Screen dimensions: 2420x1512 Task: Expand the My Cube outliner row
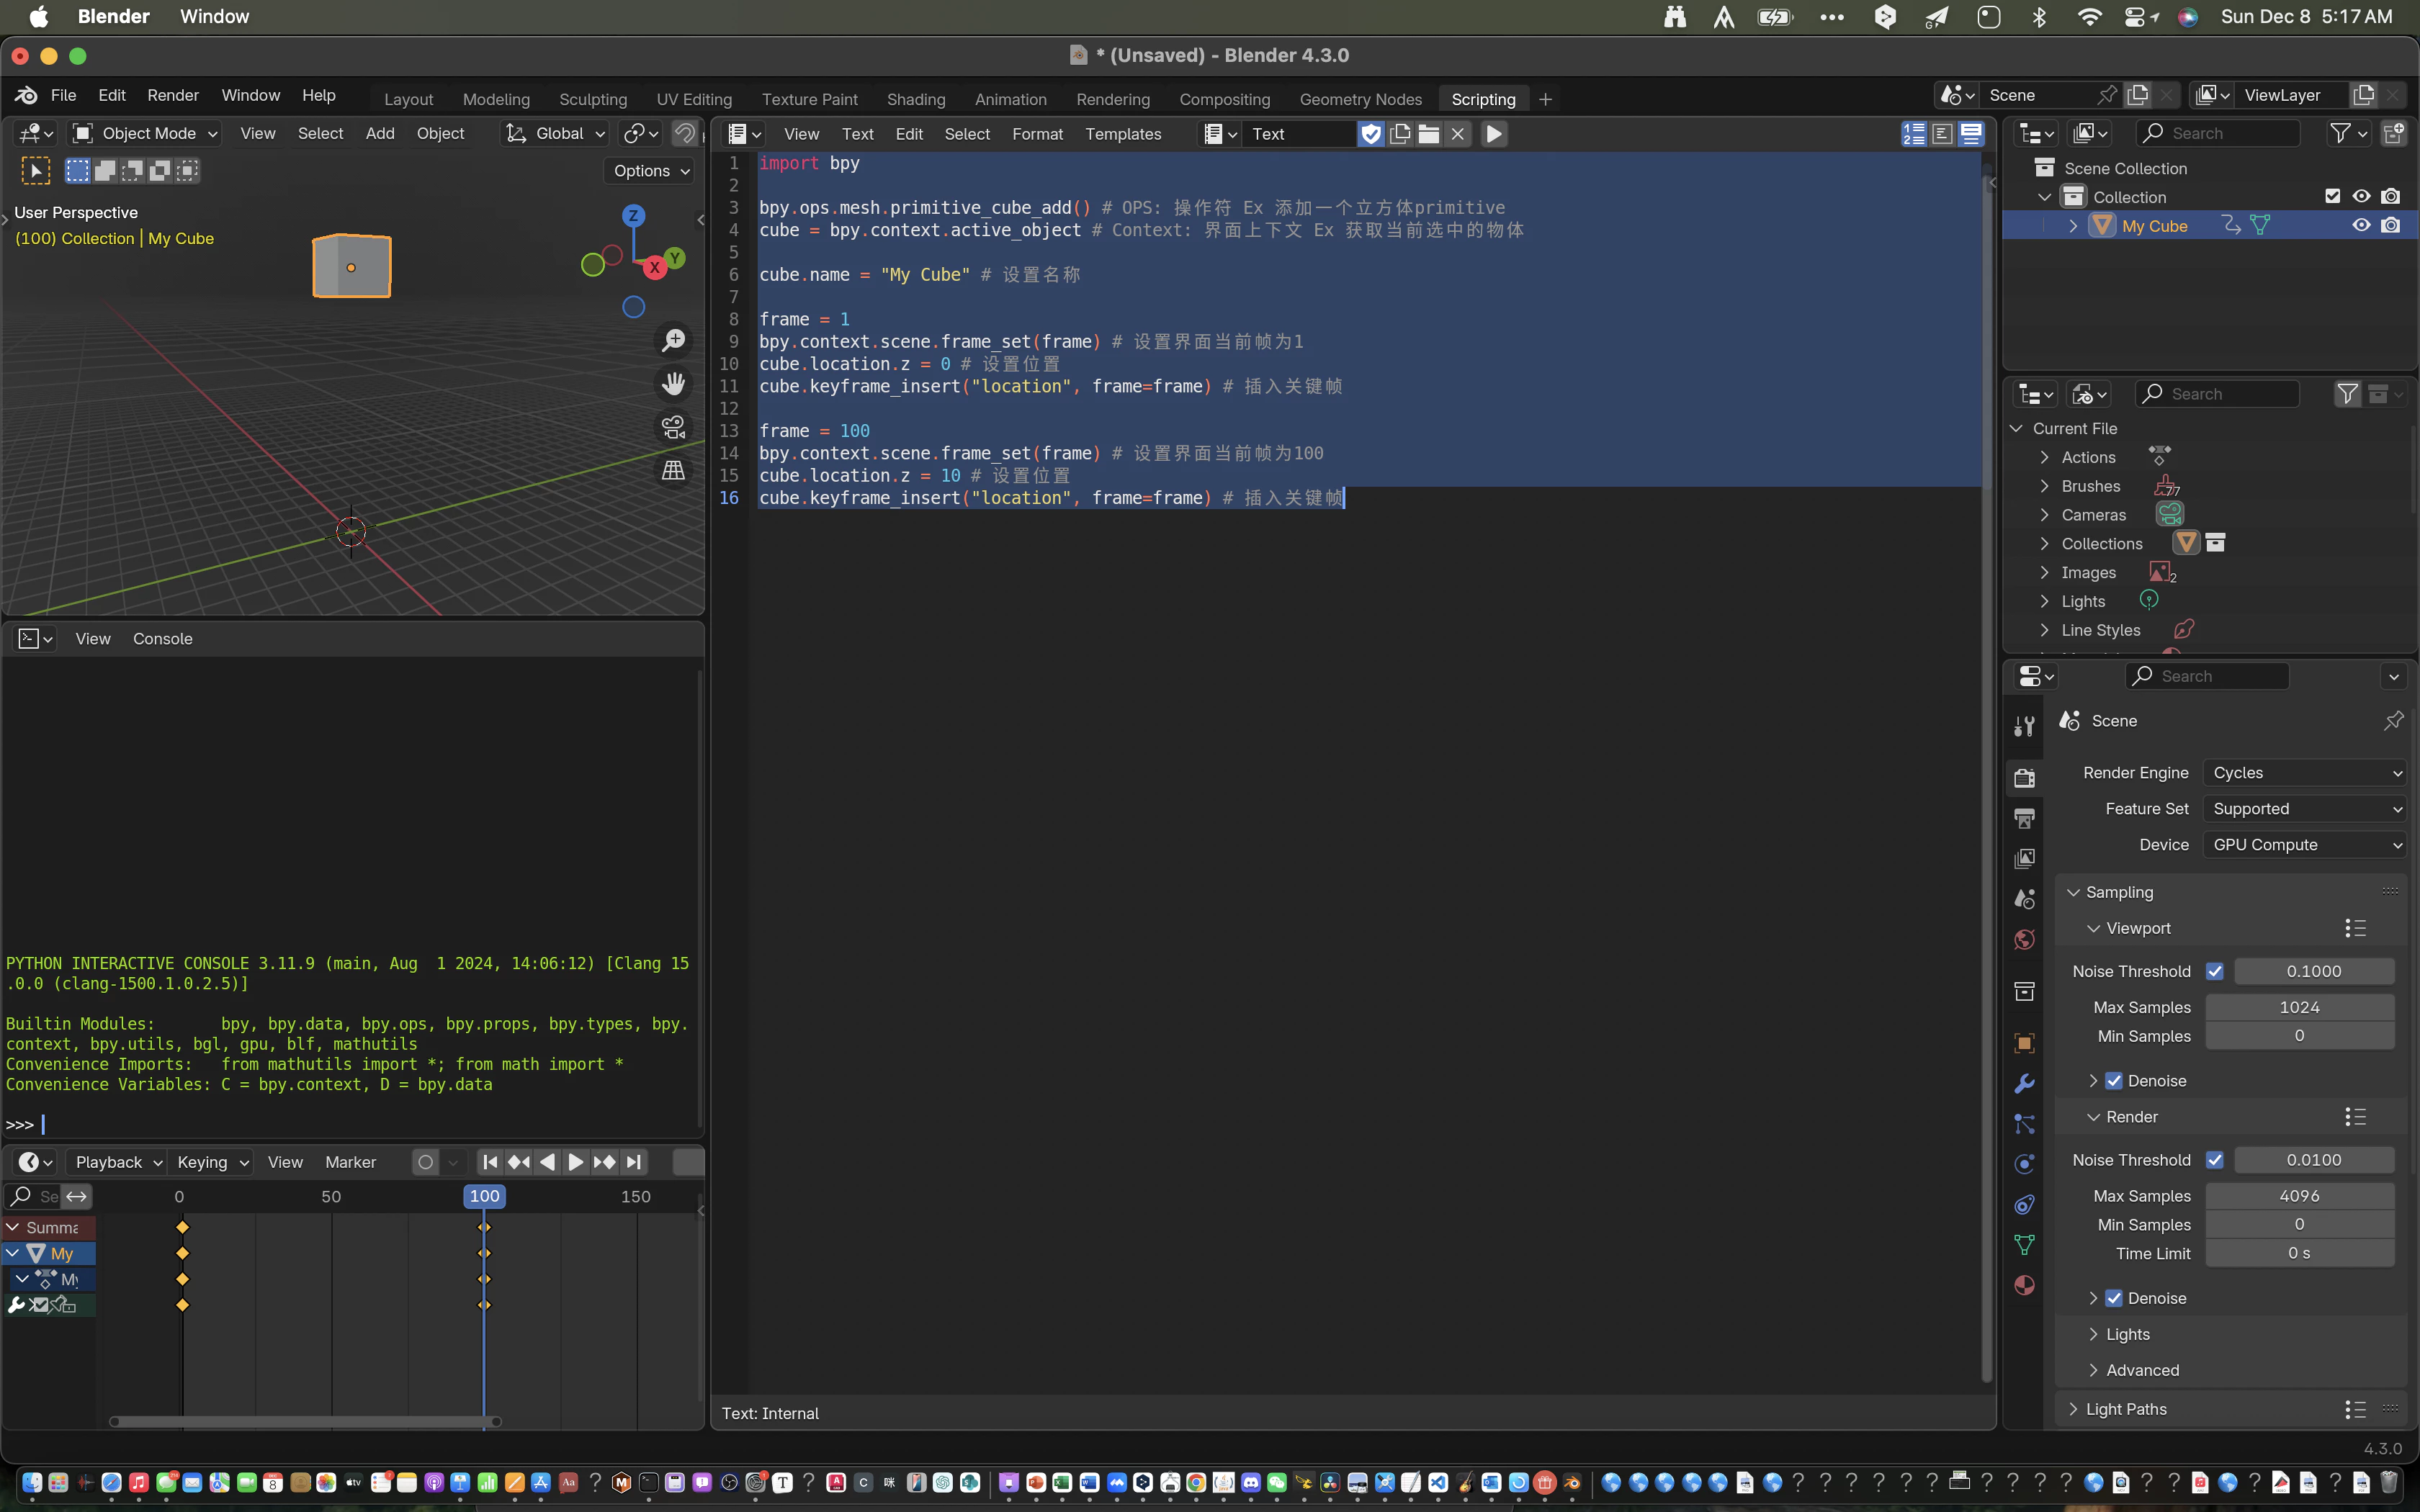tap(2073, 226)
